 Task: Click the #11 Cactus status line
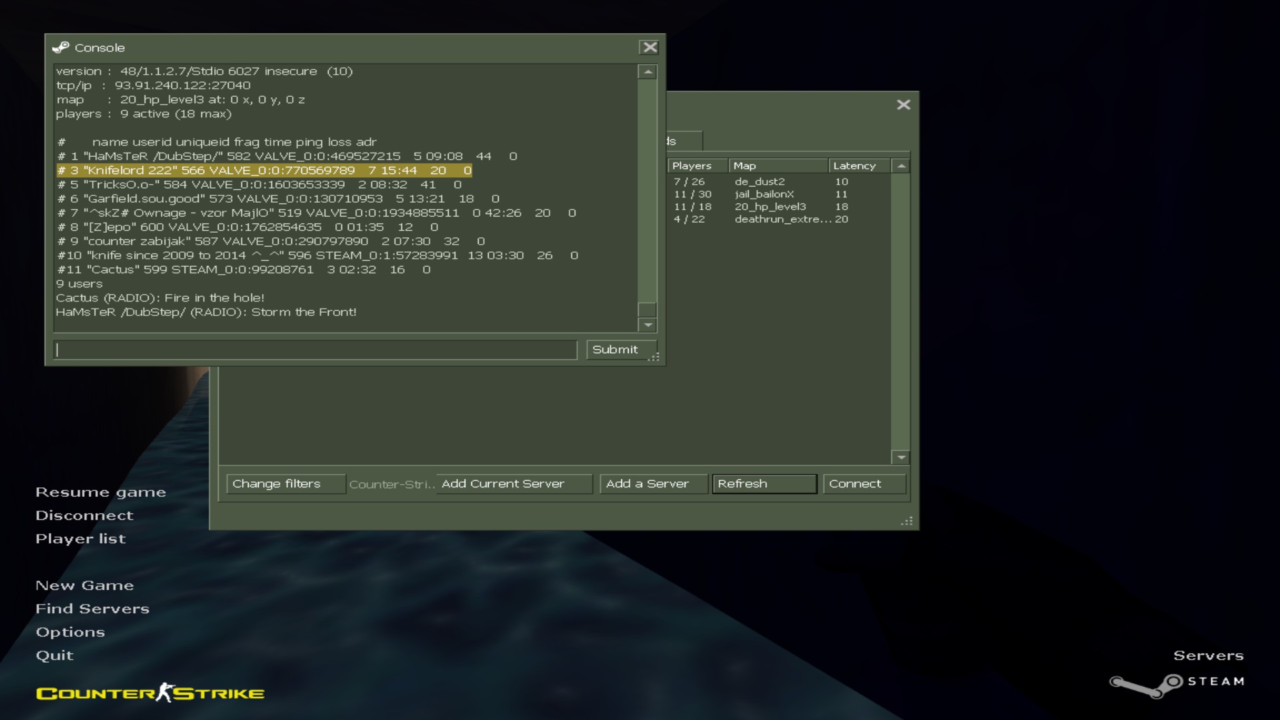point(244,269)
